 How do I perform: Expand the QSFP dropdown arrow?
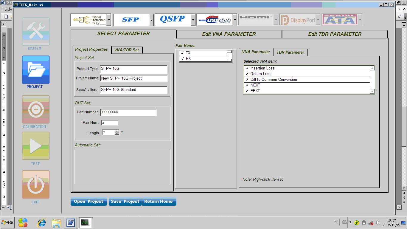tap(193, 20)
